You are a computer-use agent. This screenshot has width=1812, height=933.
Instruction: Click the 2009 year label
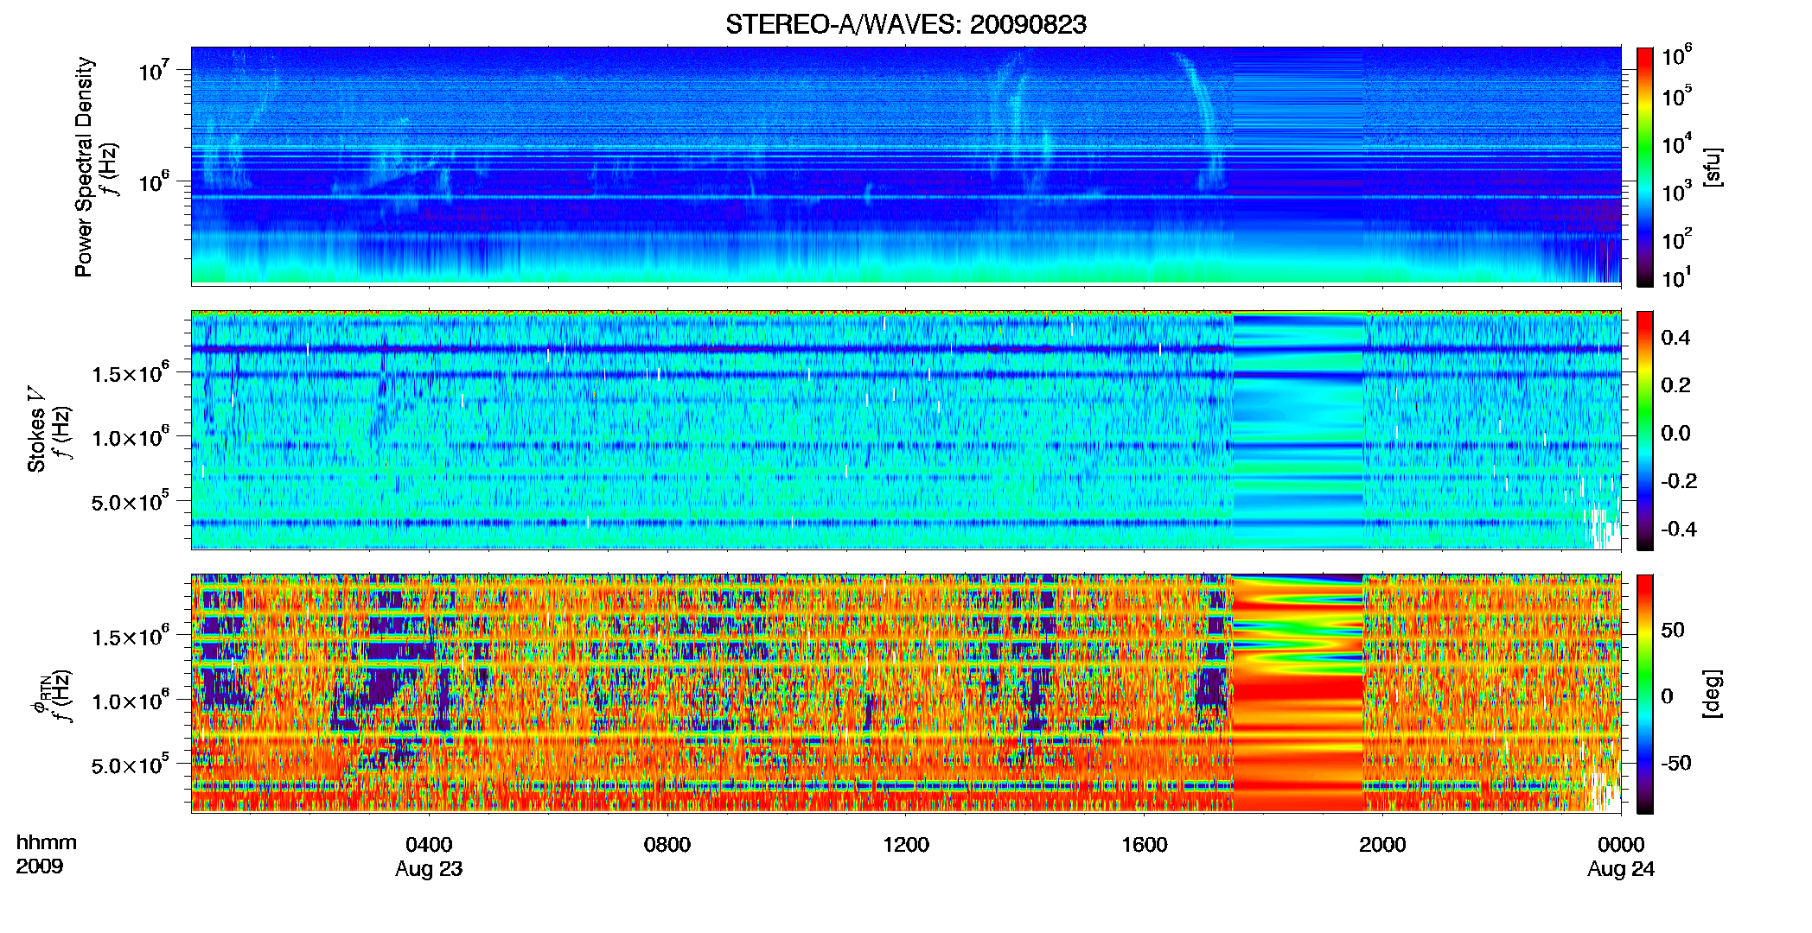click(x=40, y=866)
